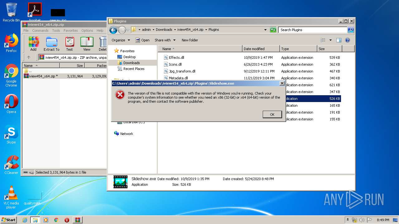This screenshot has width=399, height=224.
Task: Click the search magnifier icon
Action: [x=351, y=30]
